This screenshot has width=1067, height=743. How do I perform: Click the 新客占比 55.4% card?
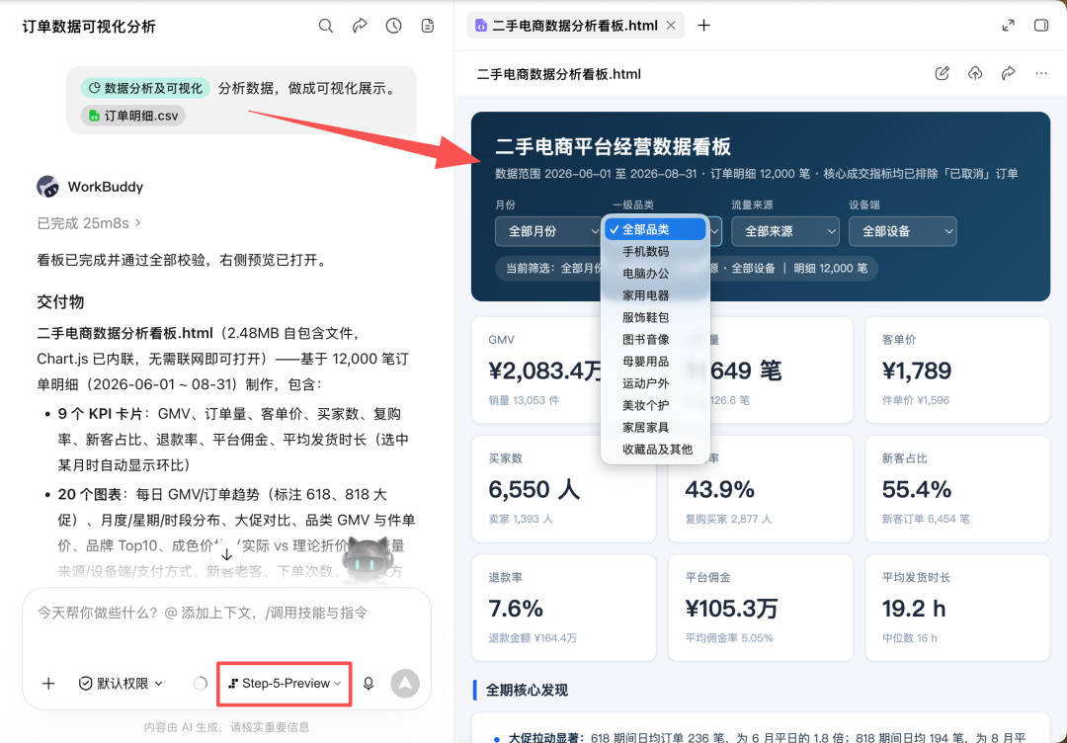point(957,488)
